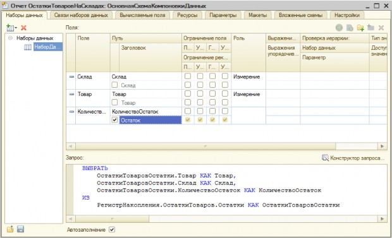Image resolution: width=392 pixels, height=238 pixels.
Task: Click РегистрНакопления.ОстаткиТоваров.Остатки in the query
Action: (170, 205)
